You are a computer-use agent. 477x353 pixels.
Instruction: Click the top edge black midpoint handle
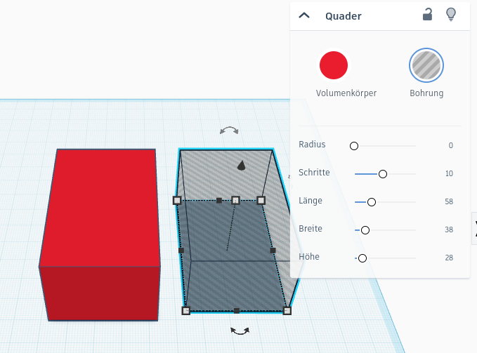pos(219,200)
